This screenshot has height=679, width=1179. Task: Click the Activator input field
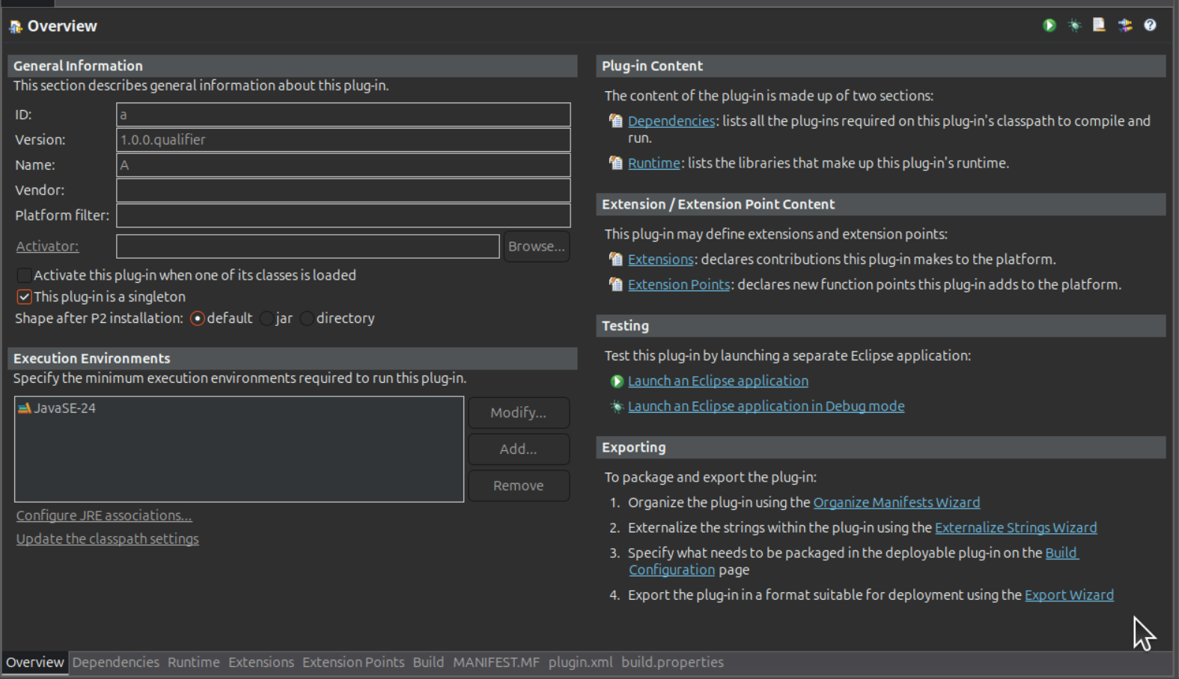coord(308,246)
